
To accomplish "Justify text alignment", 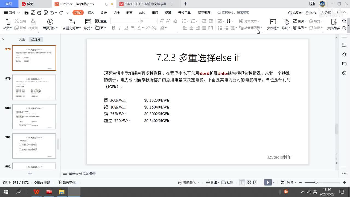I will click(204, 28).
